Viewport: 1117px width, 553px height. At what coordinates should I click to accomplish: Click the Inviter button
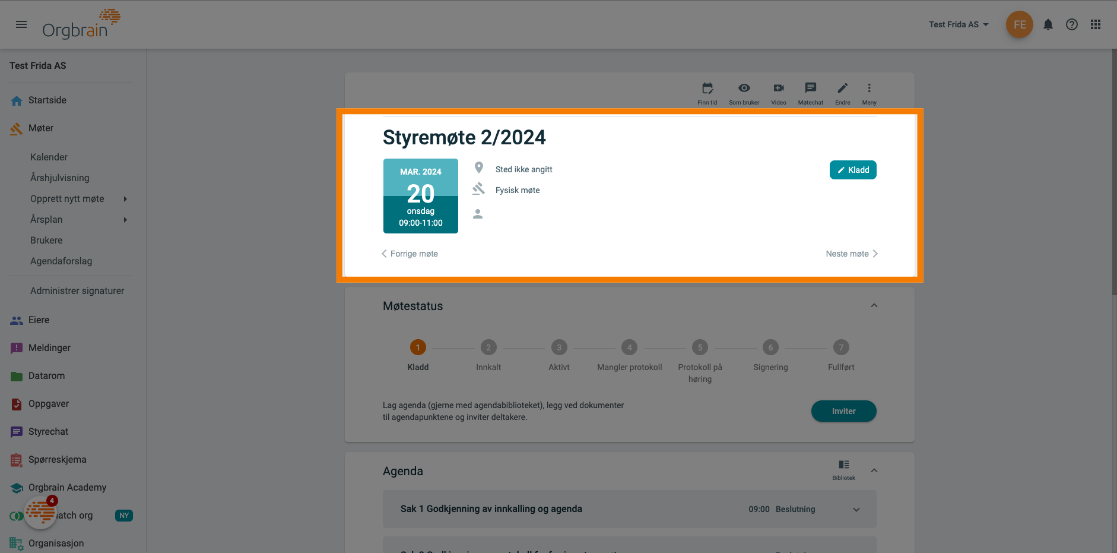[844, 411]
